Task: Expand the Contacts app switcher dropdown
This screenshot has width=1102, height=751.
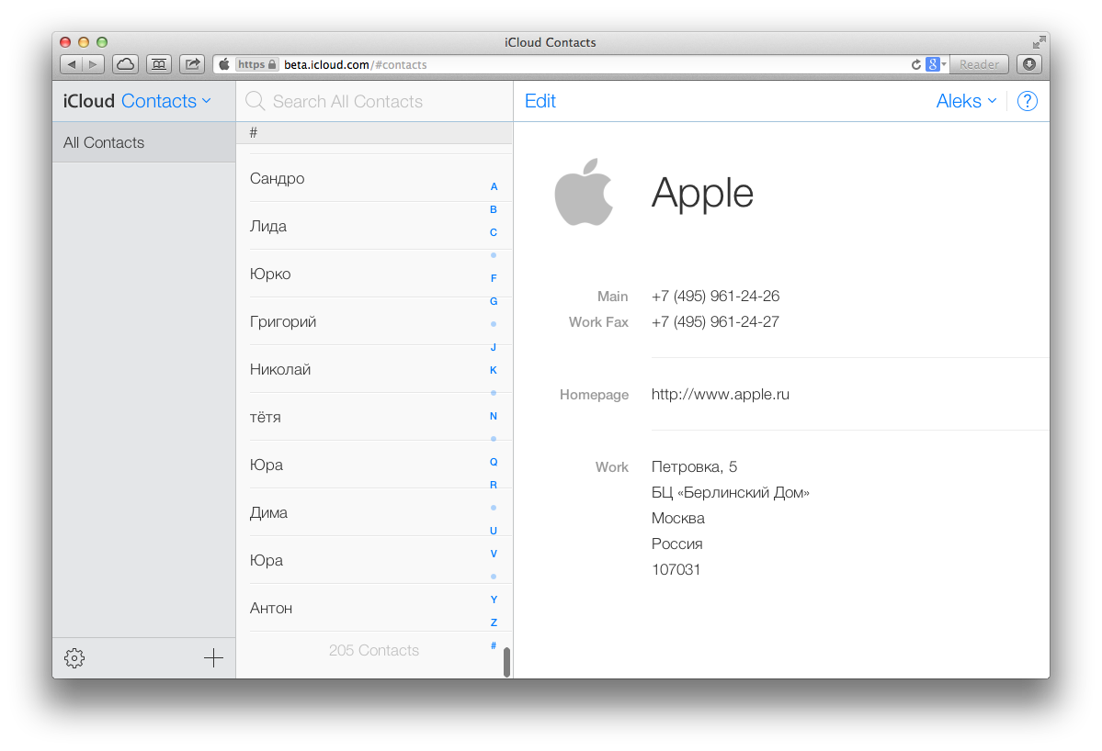Action: [x=204, y=101]
